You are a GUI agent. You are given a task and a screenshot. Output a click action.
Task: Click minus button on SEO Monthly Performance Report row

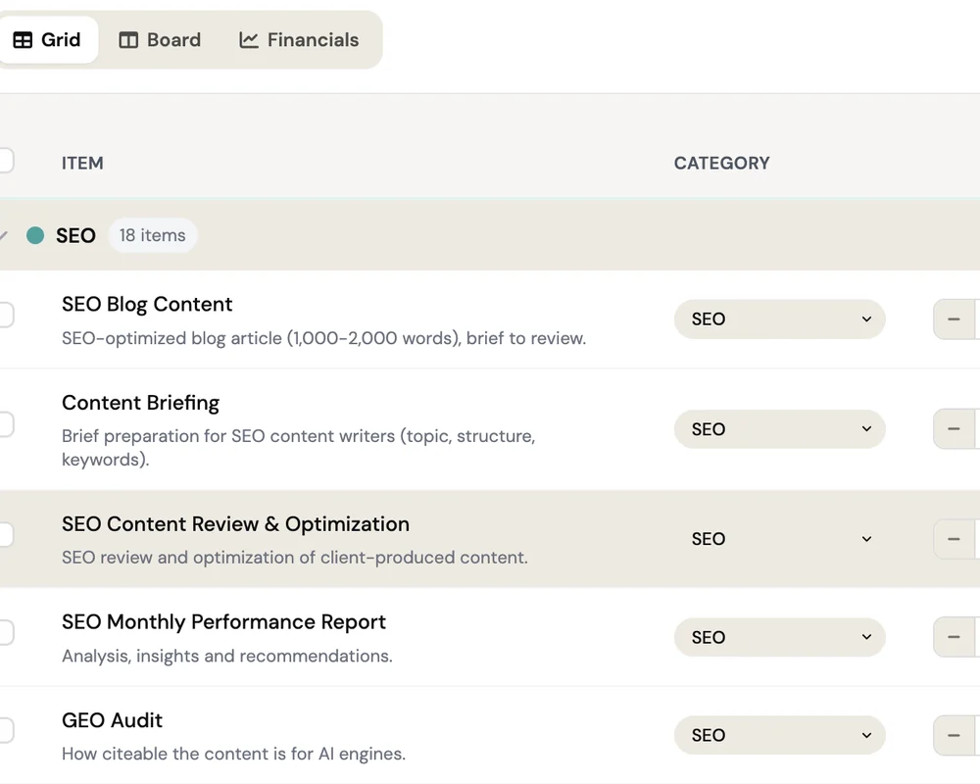click(954, 637)
